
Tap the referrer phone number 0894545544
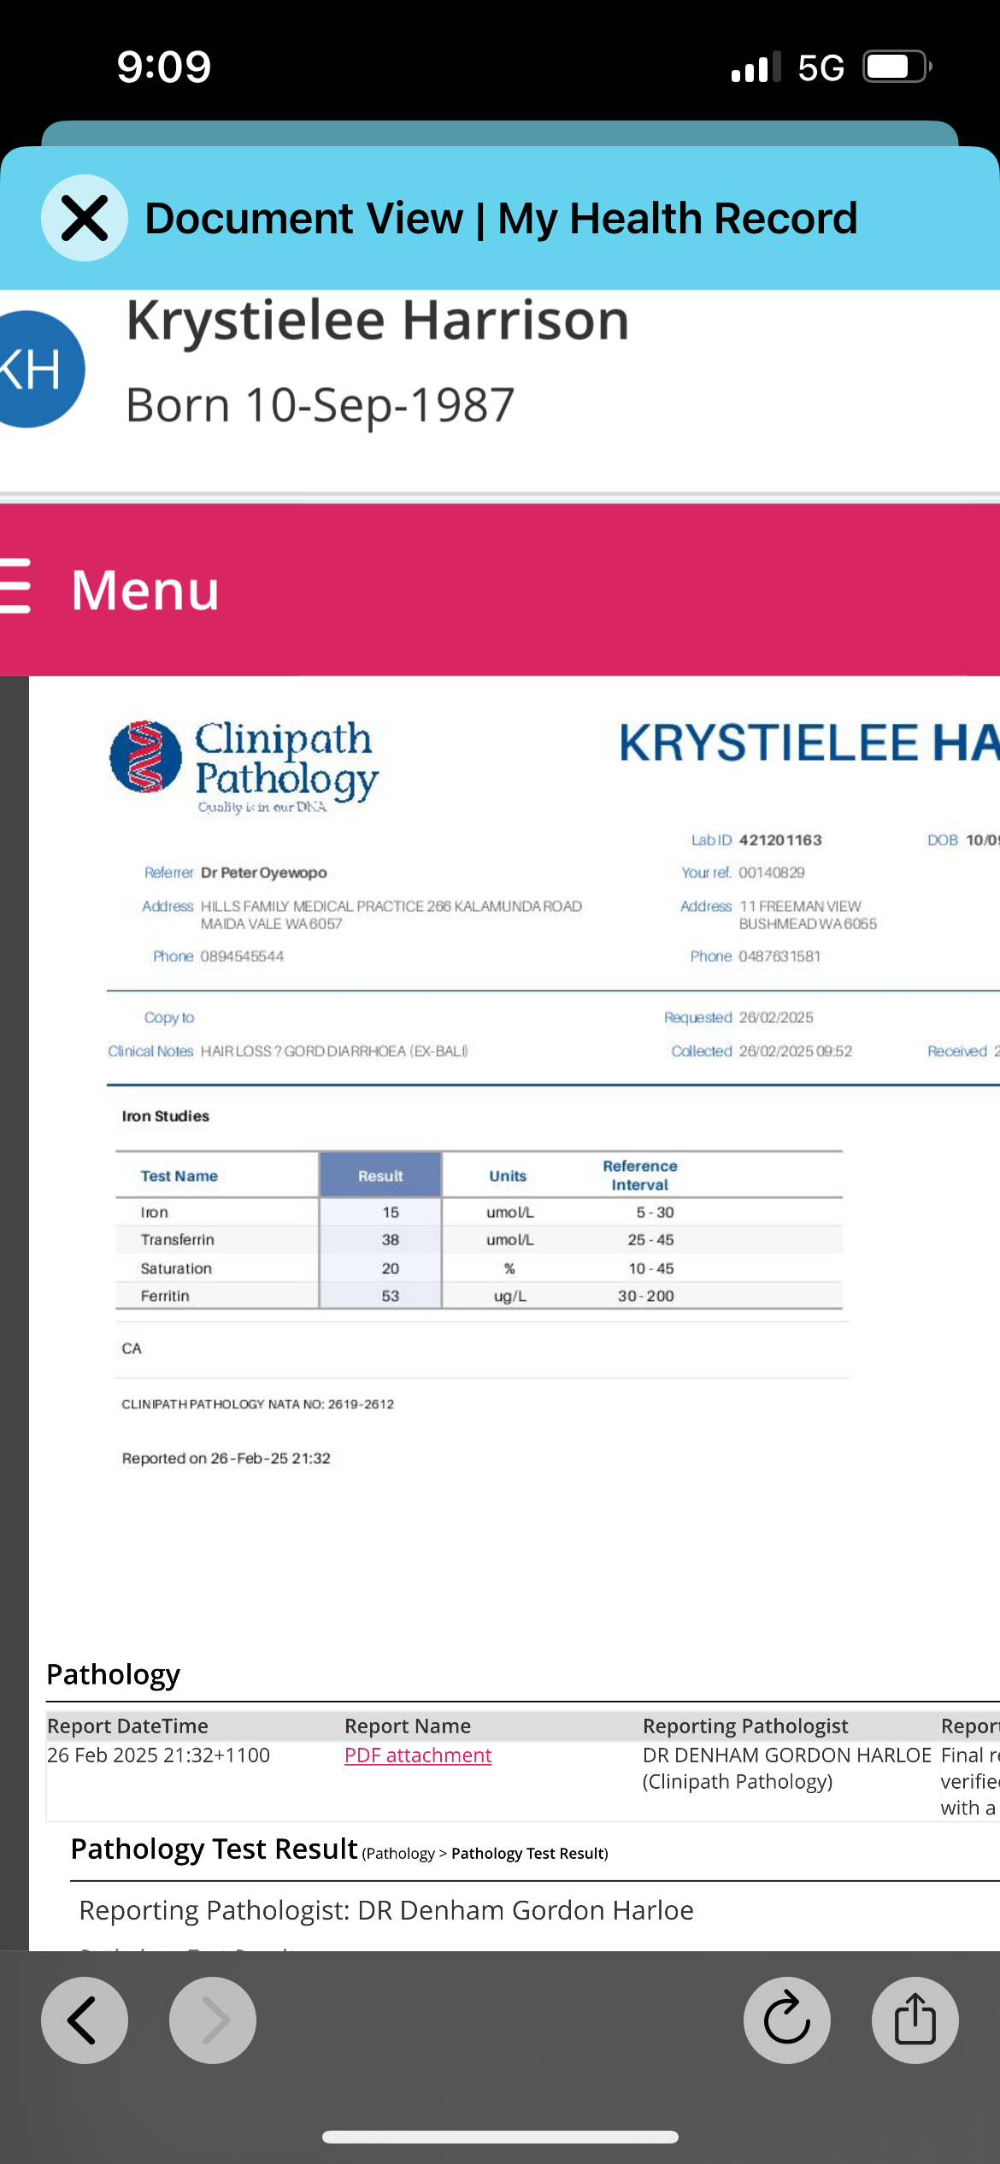coord(242,956)
